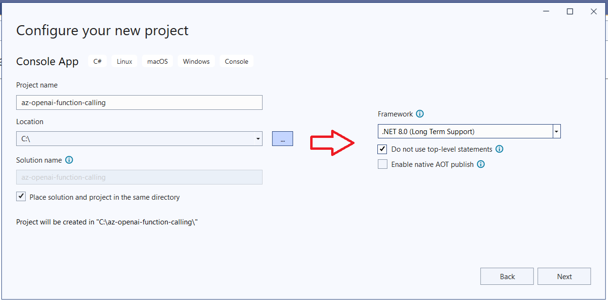
Task: Maximize the dialog window
Action: click(570, 12)
